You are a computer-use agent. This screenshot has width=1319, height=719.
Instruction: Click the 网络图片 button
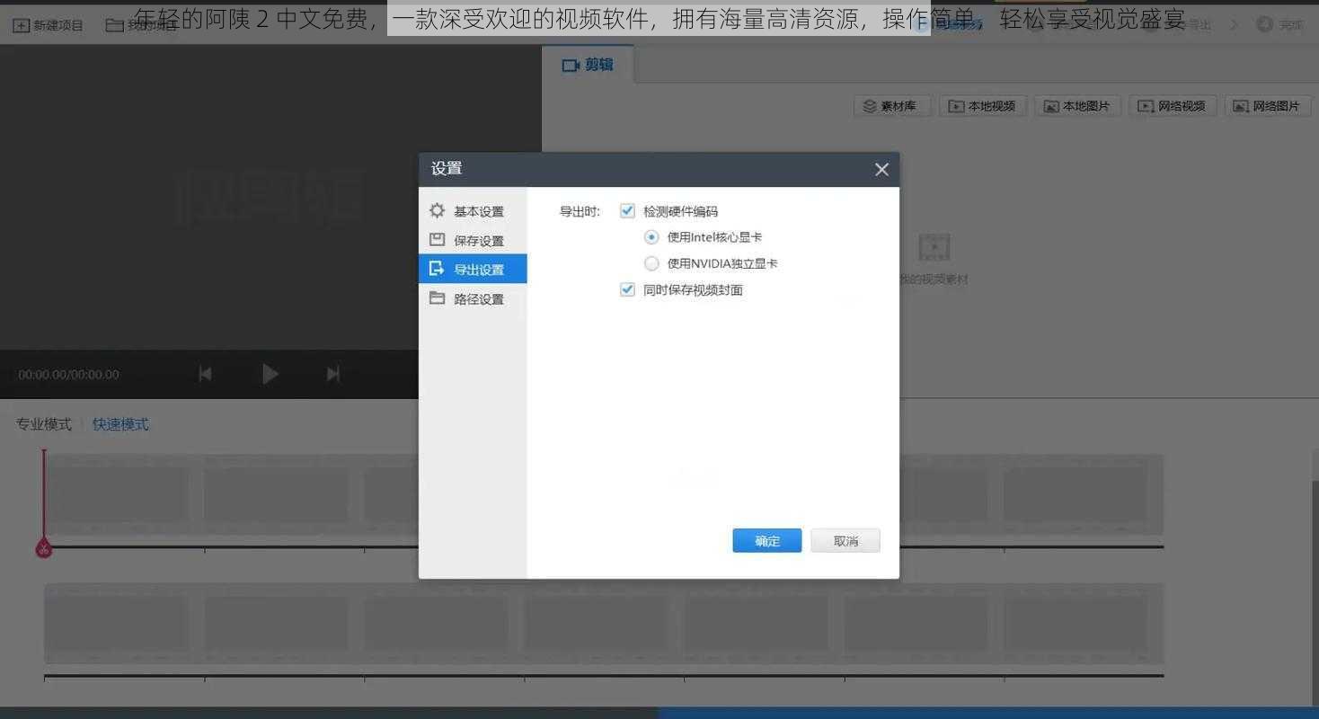1268,106
